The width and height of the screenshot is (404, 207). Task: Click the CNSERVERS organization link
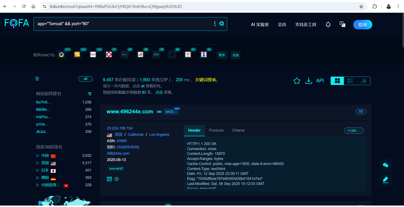coord(128,147)
